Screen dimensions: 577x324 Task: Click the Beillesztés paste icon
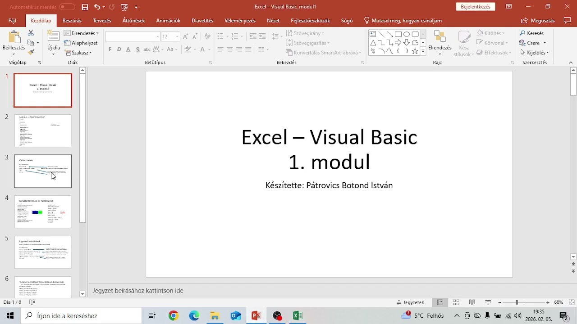[x=14, y=37]
